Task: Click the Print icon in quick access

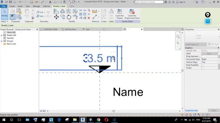Action: click(x=32, y=2)
